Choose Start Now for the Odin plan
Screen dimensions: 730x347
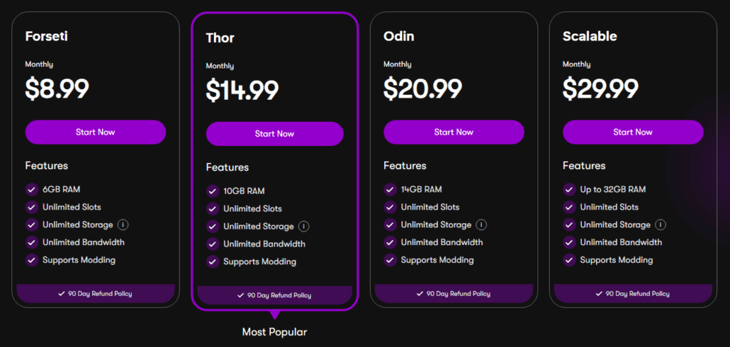coord(453,132)
